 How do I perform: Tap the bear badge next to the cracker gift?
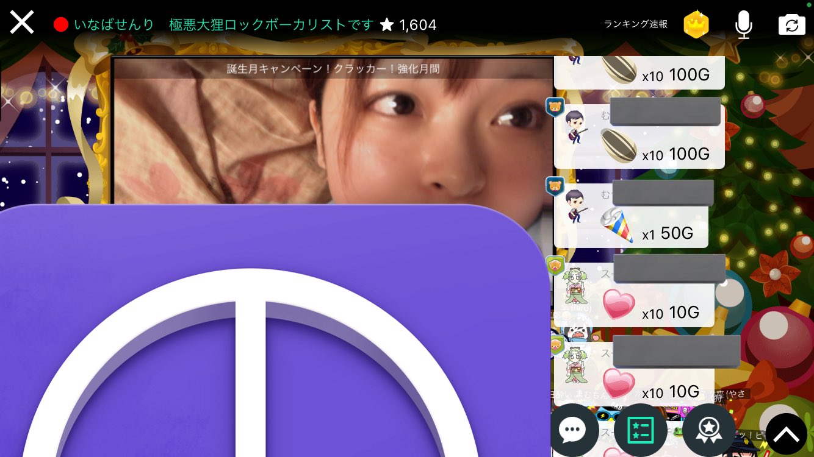[555, 185]
